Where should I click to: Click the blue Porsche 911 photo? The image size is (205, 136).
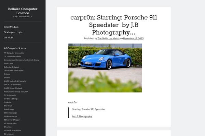105,68
